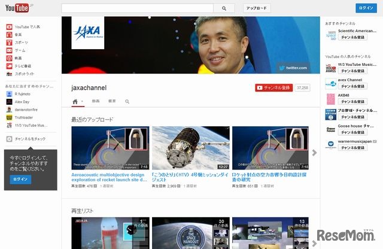This screenshot has width=383, height=249.
Task: Click the search magnifier button
Action: click(224, 8)
